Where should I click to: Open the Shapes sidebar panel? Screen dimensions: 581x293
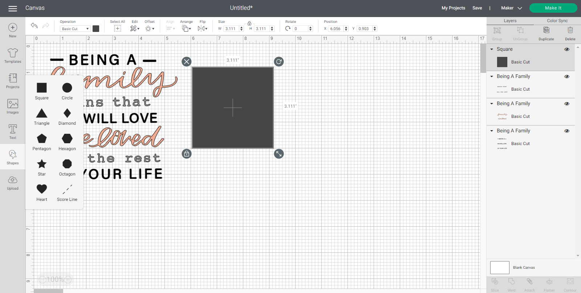[x=13, y=157]
